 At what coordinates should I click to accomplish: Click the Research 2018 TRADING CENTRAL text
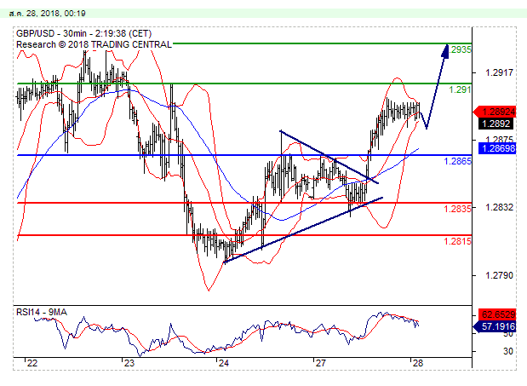94,44
